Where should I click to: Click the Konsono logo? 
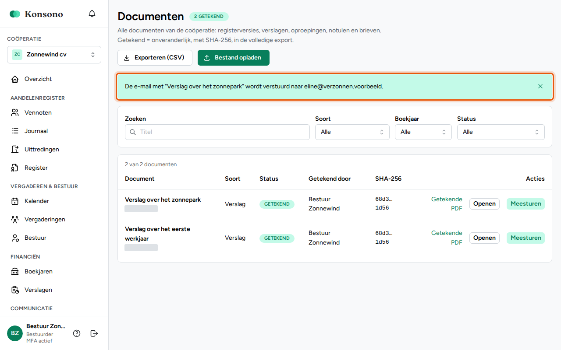click(36, 14)
